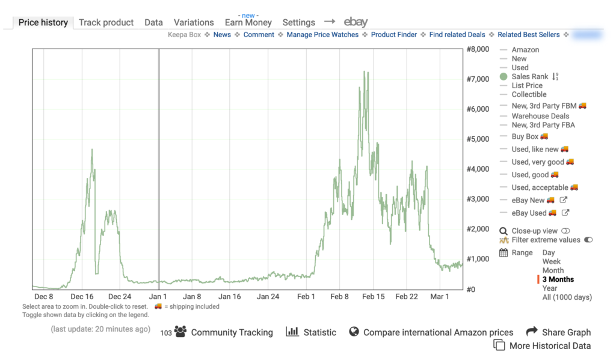Select All (1000 days) range
Image resolution: width=616 pixels, height=361 pixels.
[567, 297]
